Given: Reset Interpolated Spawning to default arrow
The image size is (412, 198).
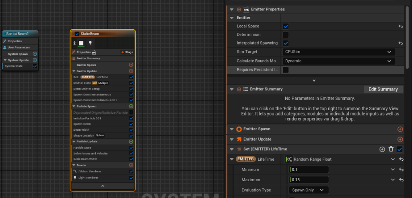Looking at the screenshot, I should pos(400,43).
